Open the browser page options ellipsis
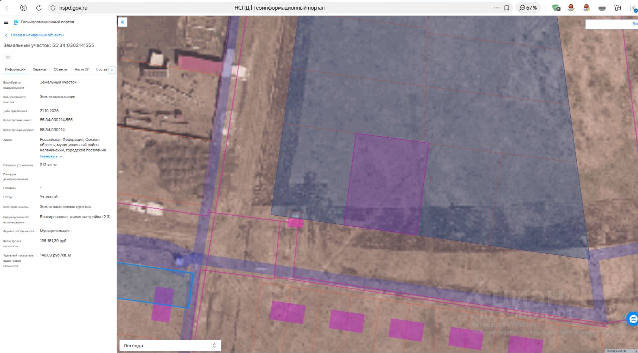This screenshot has height=353, width=638. 496,8
